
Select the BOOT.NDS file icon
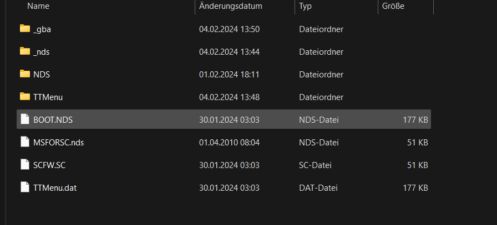point(25,119)
